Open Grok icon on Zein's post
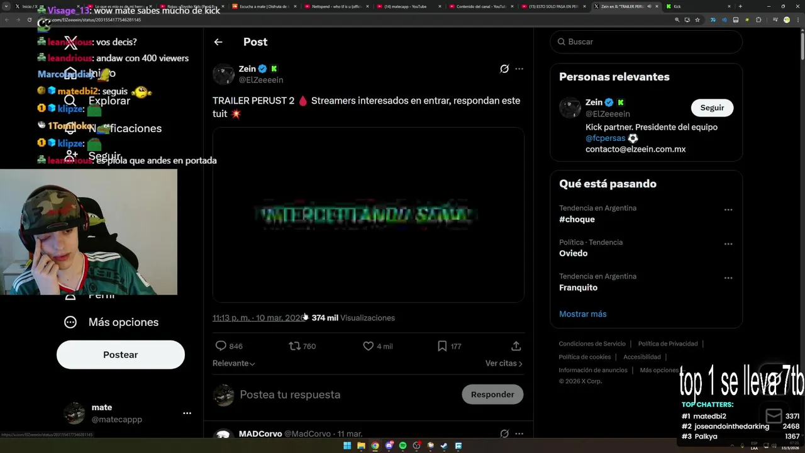Image resolution: width=805 pixels, height=453 pixels. 504,69
